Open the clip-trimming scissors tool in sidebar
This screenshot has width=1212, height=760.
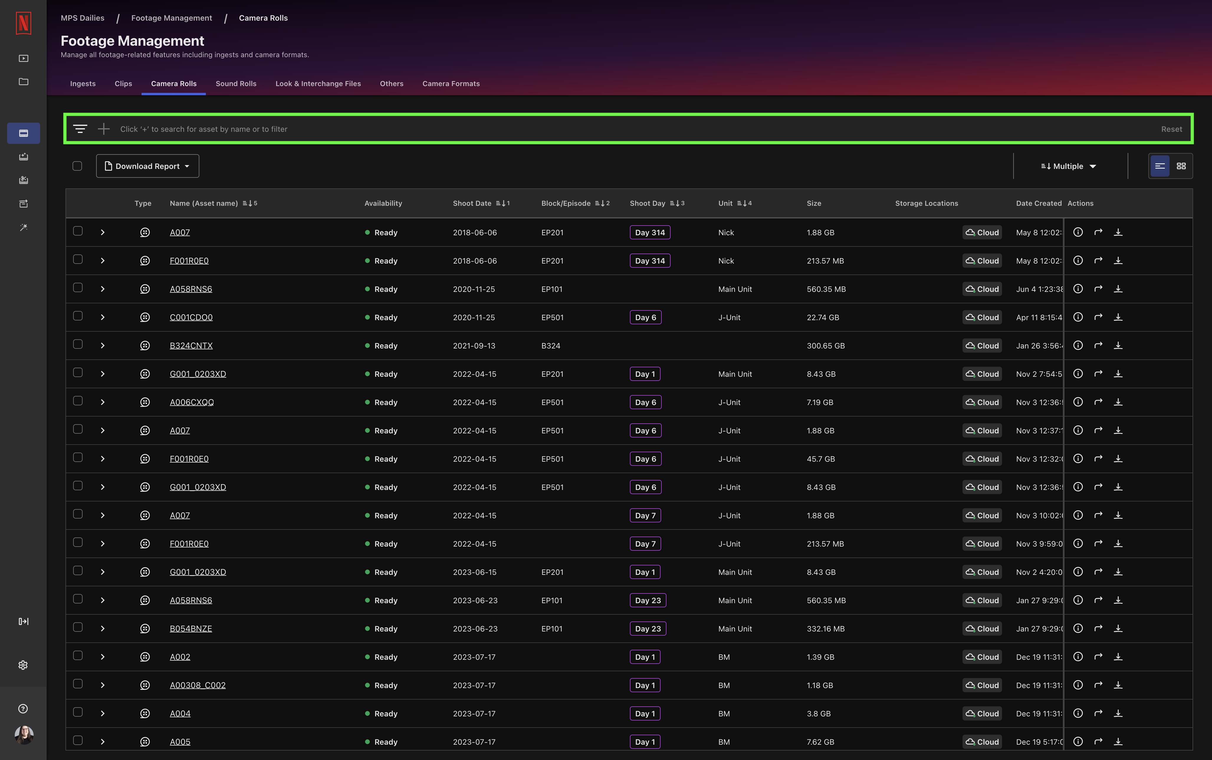[x=23, y=180]
